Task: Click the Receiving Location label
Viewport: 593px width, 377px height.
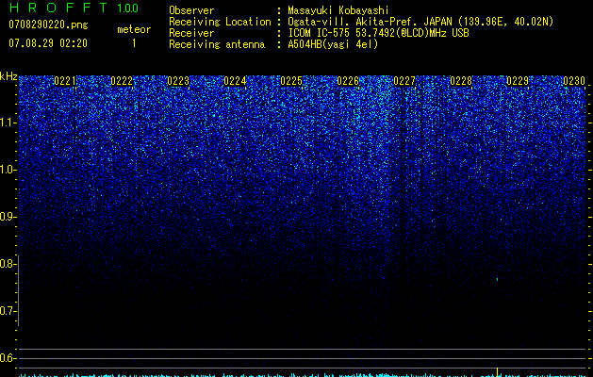Action: pyautogui.click(x=220, y=22)
